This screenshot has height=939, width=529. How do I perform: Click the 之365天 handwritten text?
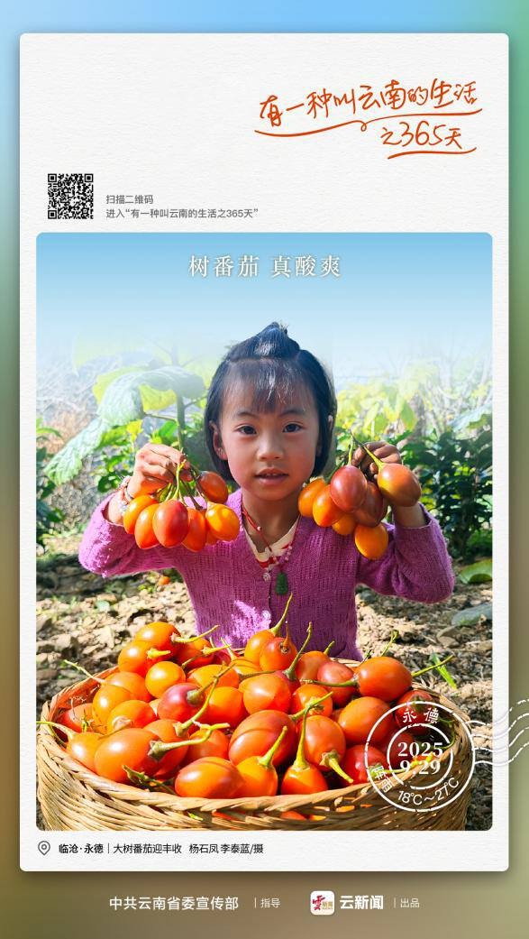click(x=421, y=137)
